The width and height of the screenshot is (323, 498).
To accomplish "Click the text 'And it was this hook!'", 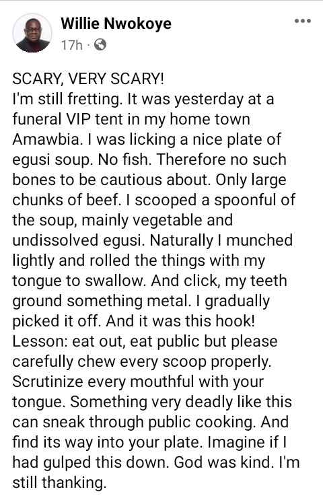I will pyautogui.click(x=180, y=322).
